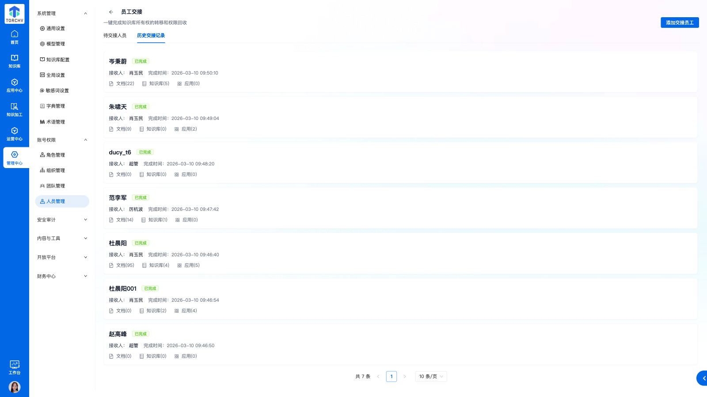
Task: Open the 知识加工 sidebar icon
Action: point(15,110)
